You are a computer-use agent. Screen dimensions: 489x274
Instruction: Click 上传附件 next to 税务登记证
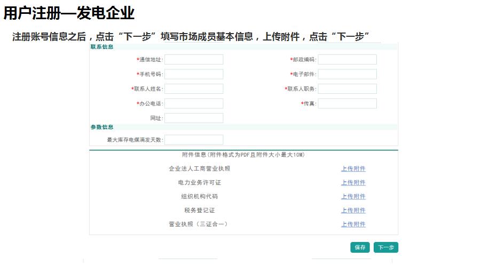pyautogui.click(x=353, y=211)
